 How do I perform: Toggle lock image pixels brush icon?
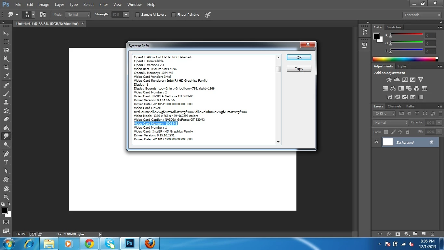(393, 132)
